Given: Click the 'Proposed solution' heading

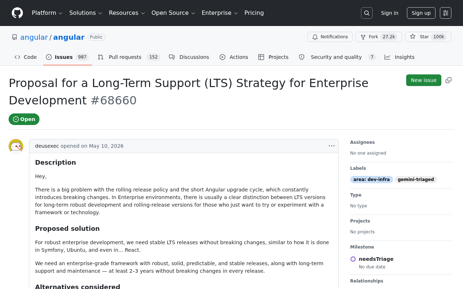Looking at the screenshot, I should pos(67,229).
